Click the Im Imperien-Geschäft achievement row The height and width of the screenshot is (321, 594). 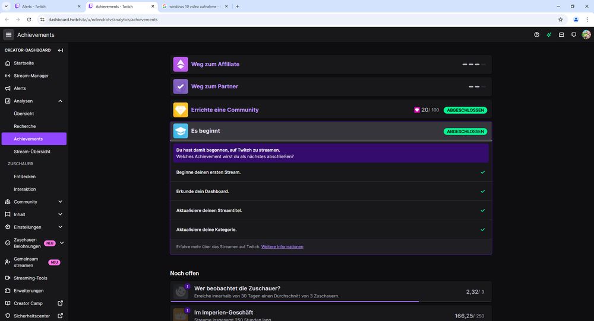coord(331,314)
